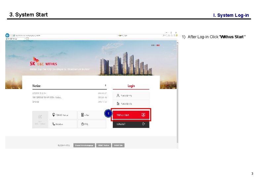Click the SK E&C WITHUS logo
Viewport: 258px width, 178px height.
pyautogui.click(x=43, y=62)
